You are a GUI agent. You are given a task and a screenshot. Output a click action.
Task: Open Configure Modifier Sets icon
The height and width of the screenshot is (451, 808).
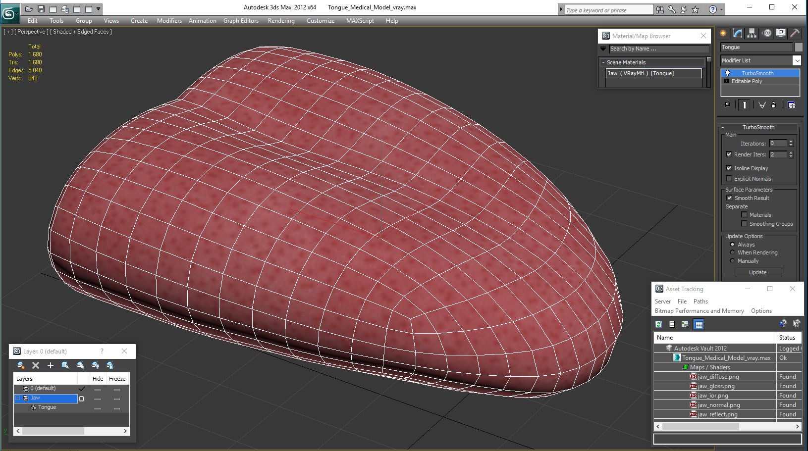click(x=791, y=104)
